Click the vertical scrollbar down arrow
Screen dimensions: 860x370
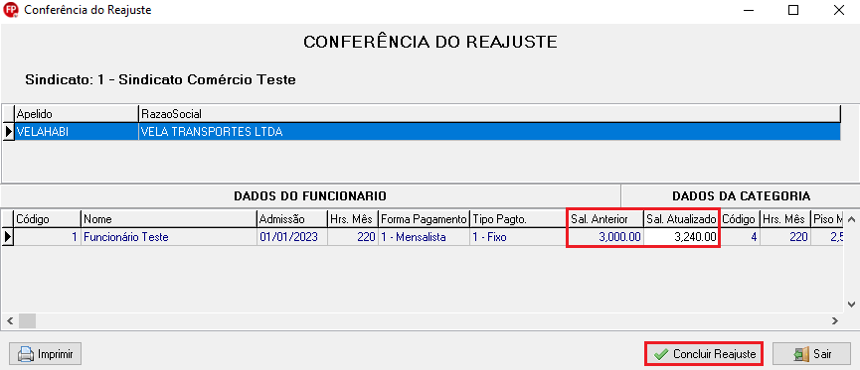[x=851, y=304]
